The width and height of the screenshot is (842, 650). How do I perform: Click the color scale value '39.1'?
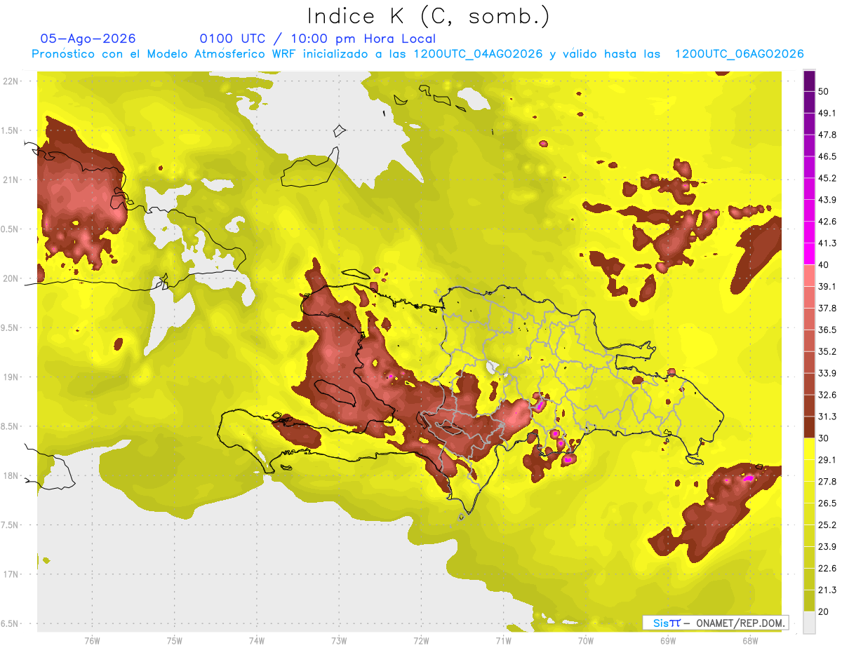tap(827, 287)
